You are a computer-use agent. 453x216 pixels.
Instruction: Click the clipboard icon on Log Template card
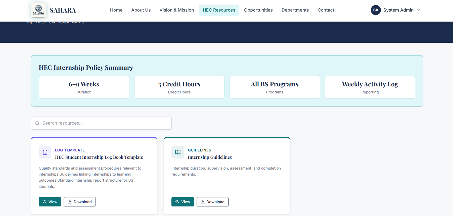pyautogui.click(x=45, y=152)
